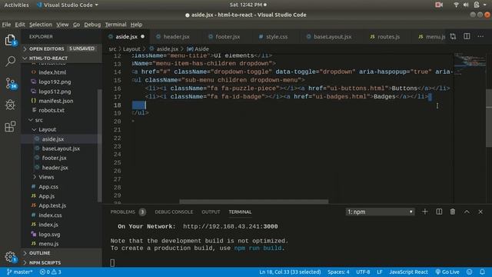Open the Debug view bug icon
492x277 pixels.
10,105
